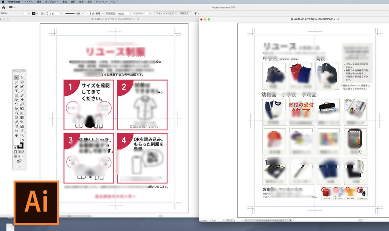Select the Hand tool
The height and width of the screenshot is (231, 389).
pos(16,135)
